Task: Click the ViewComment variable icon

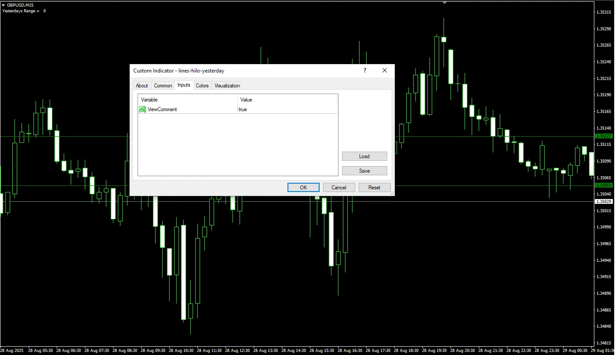Action: click(x=142, y=109)
